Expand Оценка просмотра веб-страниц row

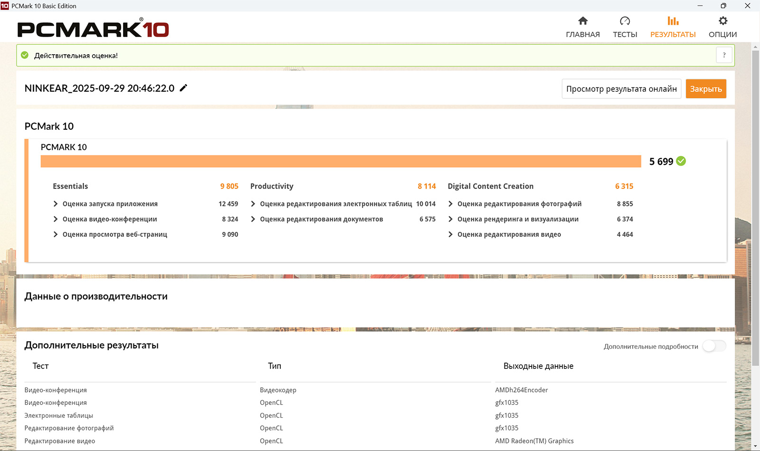(x=56, y=234)
